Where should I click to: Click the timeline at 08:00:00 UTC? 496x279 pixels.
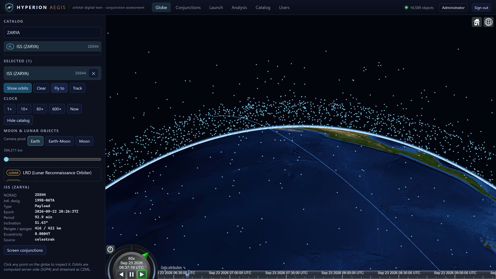[343, 273]
